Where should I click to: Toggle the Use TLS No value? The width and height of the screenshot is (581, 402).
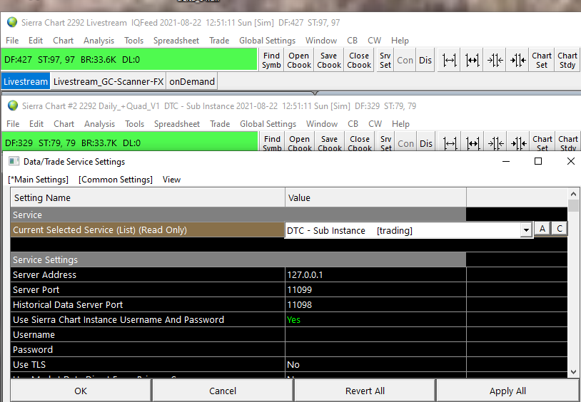[375, 364]
